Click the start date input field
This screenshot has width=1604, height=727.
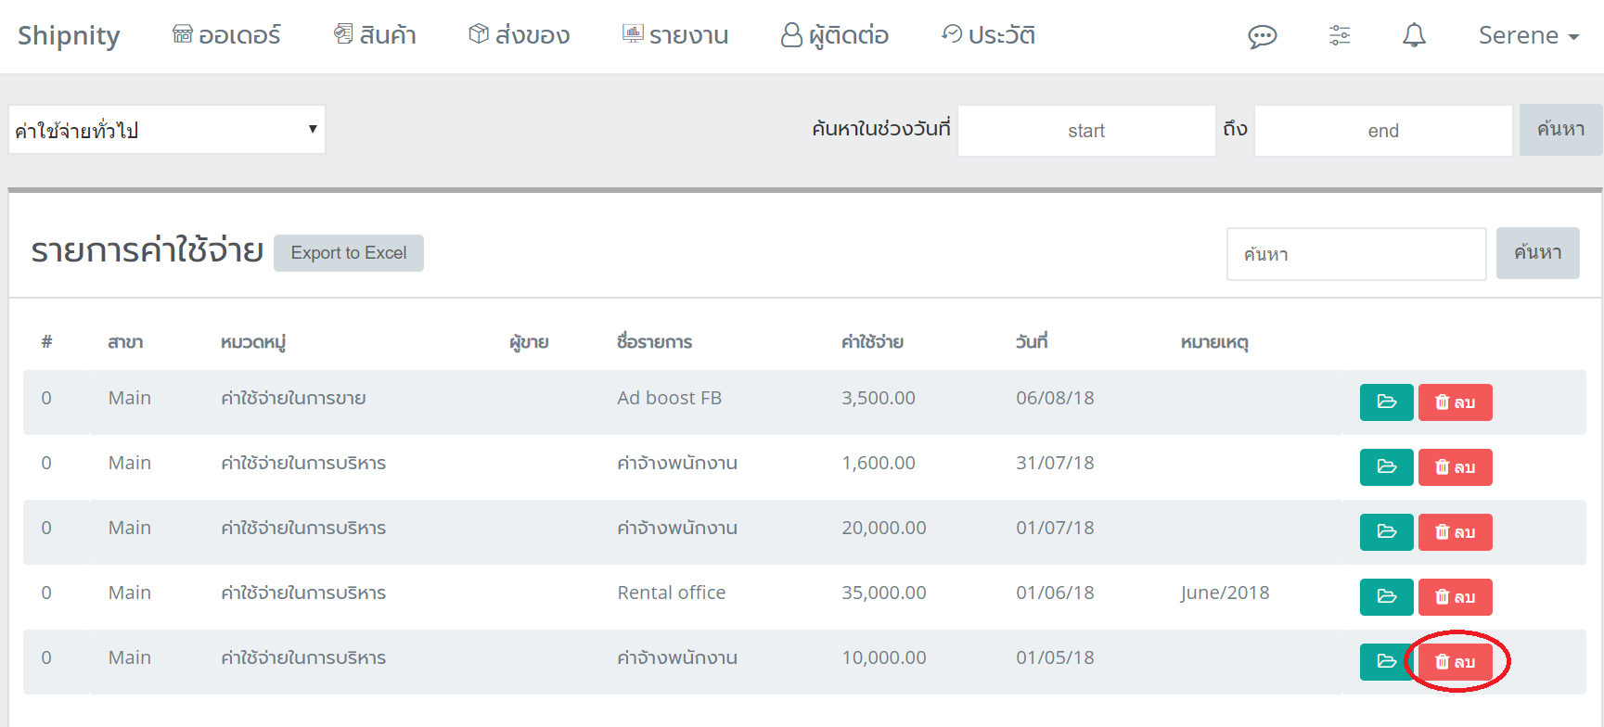click(x=1085, y=131)
